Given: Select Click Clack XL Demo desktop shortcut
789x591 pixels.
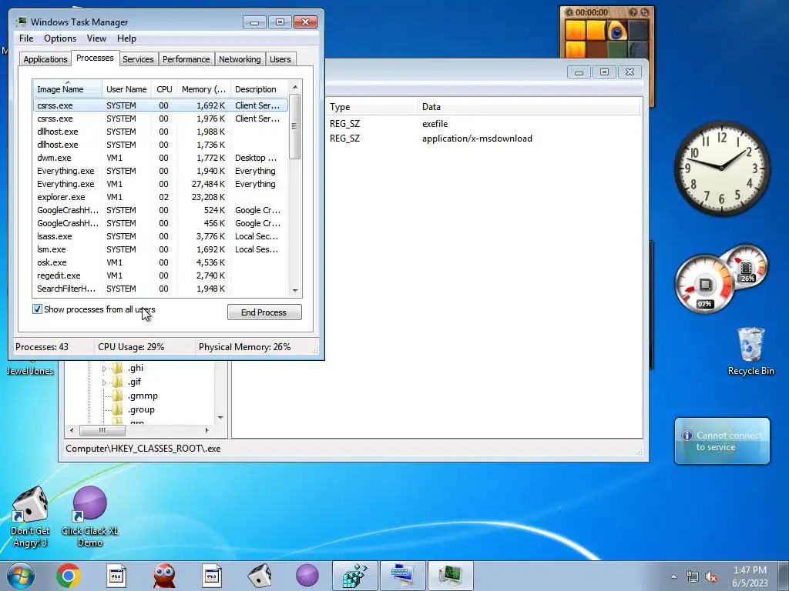Looking at the screenshot, I should 90,516.
